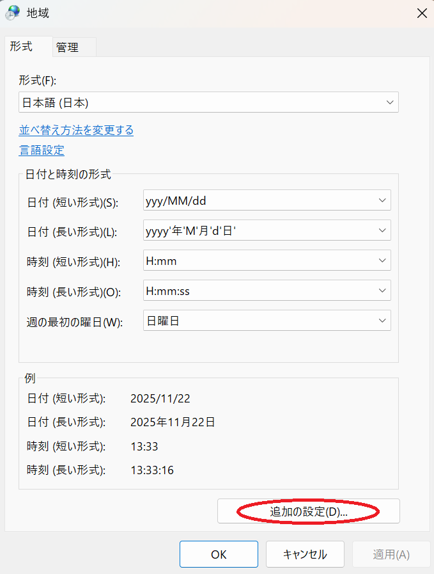Expand the 日付 (長い形式) dropdown arrow
Viewport: 434px width, 574px height.
pyautogui.click(x=382, y=230)
